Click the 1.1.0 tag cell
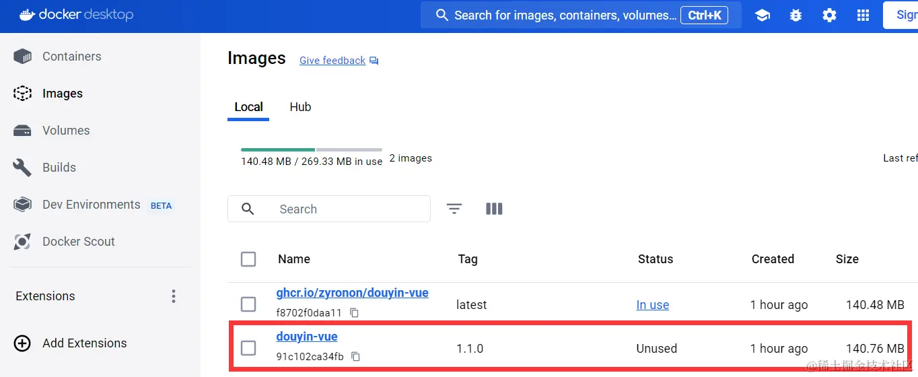This screenshot has width=918, height=377. 470,349
